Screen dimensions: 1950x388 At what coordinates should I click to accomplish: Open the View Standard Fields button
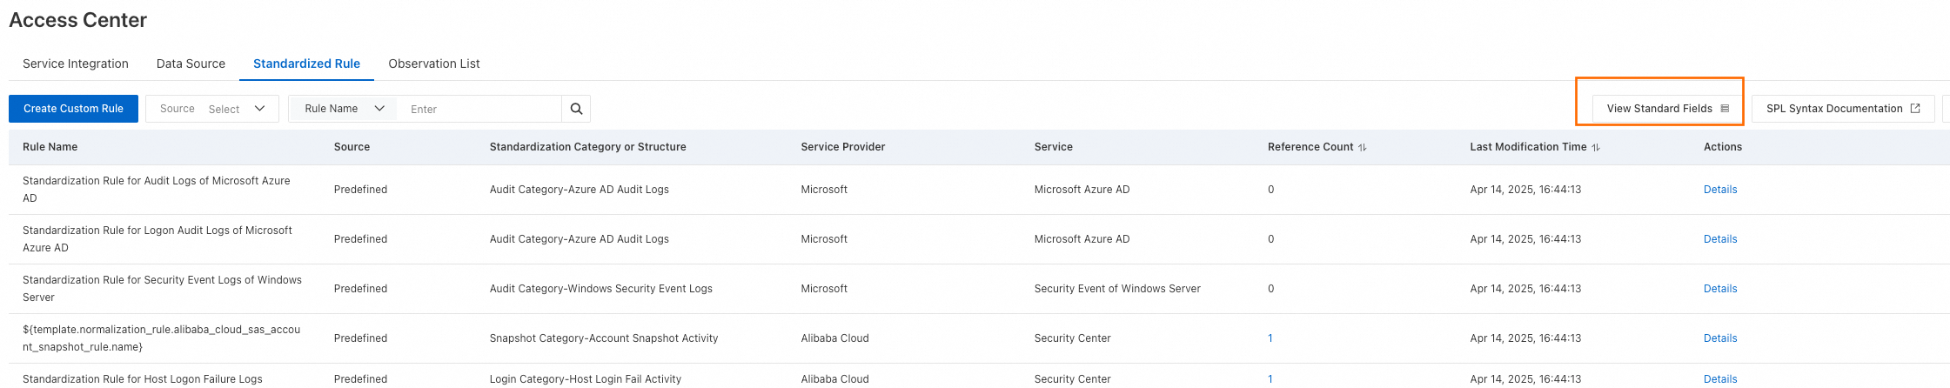tap(1668, 109)
